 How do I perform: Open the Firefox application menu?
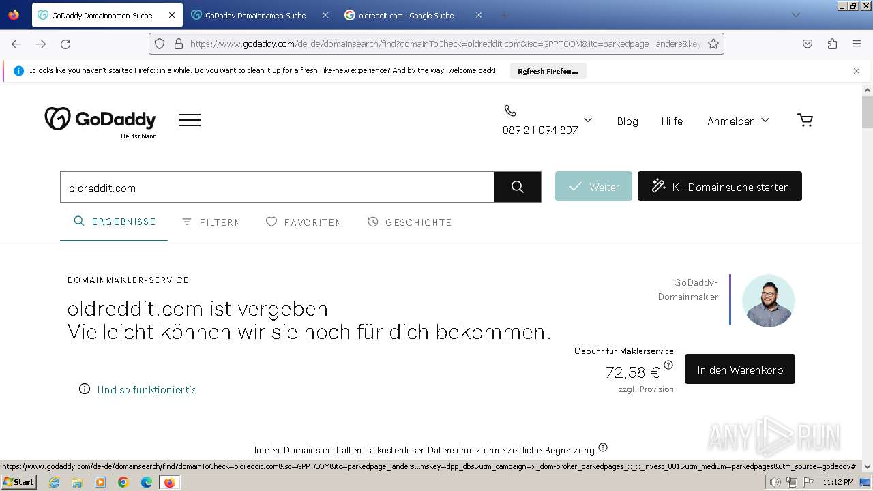[857, 44]
